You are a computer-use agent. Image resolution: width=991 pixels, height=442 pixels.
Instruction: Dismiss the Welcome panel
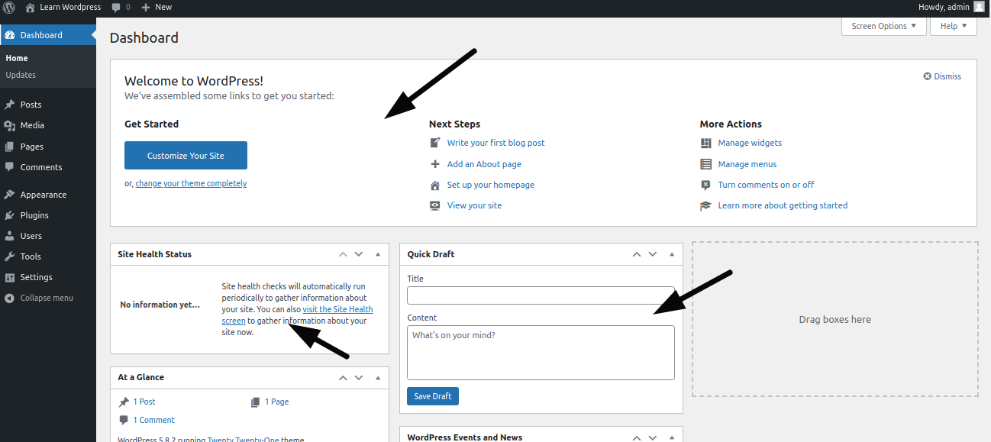tap(942, 76)
